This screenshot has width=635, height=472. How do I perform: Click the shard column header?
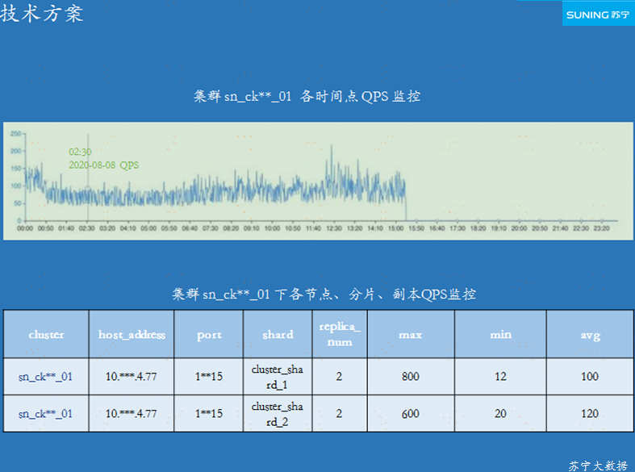[278, 334]
